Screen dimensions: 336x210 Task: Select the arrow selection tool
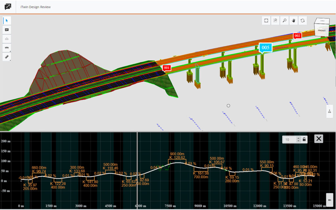coord(7,20)
